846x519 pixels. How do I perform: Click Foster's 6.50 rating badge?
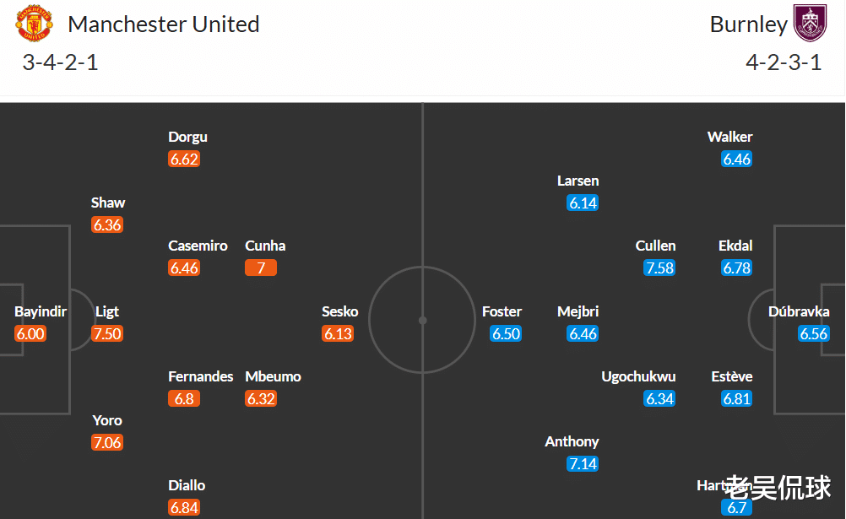tap(506, 334)
